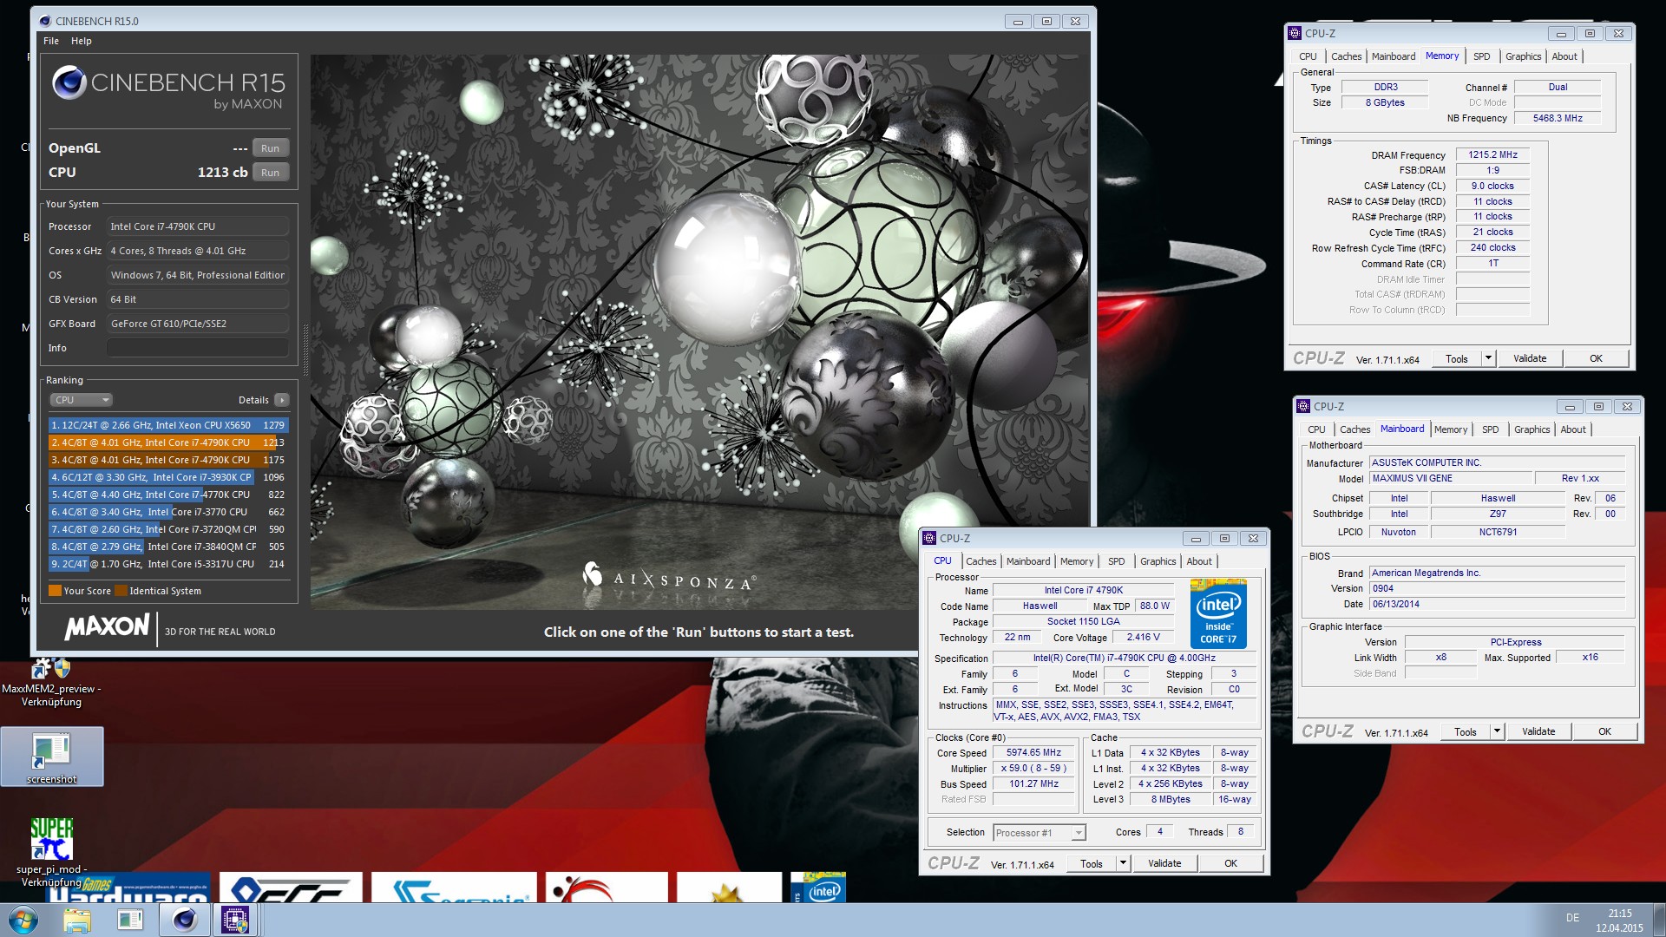Click the BIOS Version value 0904

click(1497, 589)
